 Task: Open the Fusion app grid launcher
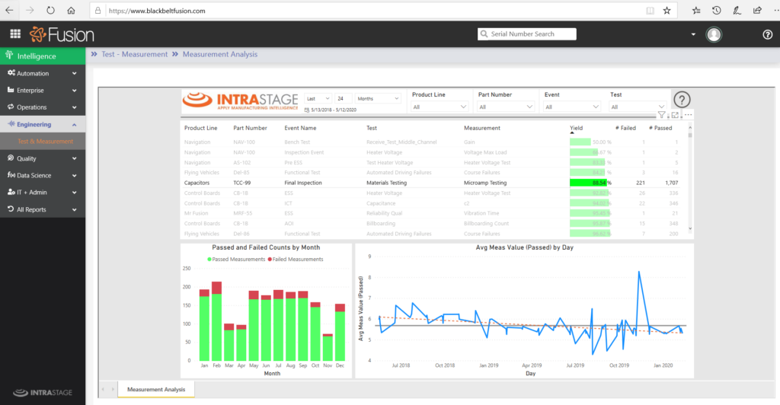click(x=15, y=33)
